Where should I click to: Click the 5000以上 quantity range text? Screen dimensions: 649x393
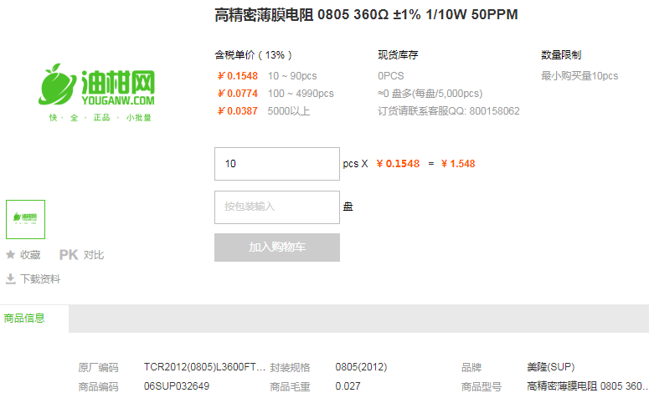click(x=288, y=111)
